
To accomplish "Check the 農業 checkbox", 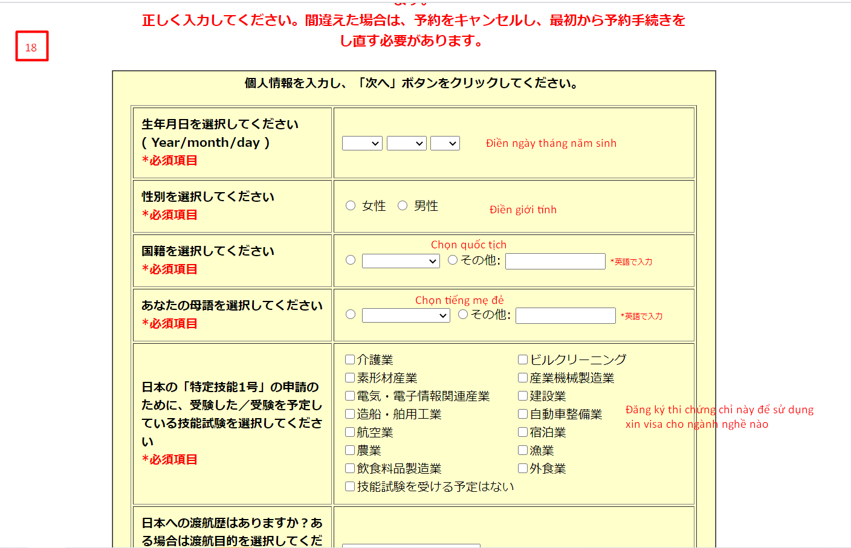I will coord(350,450).
